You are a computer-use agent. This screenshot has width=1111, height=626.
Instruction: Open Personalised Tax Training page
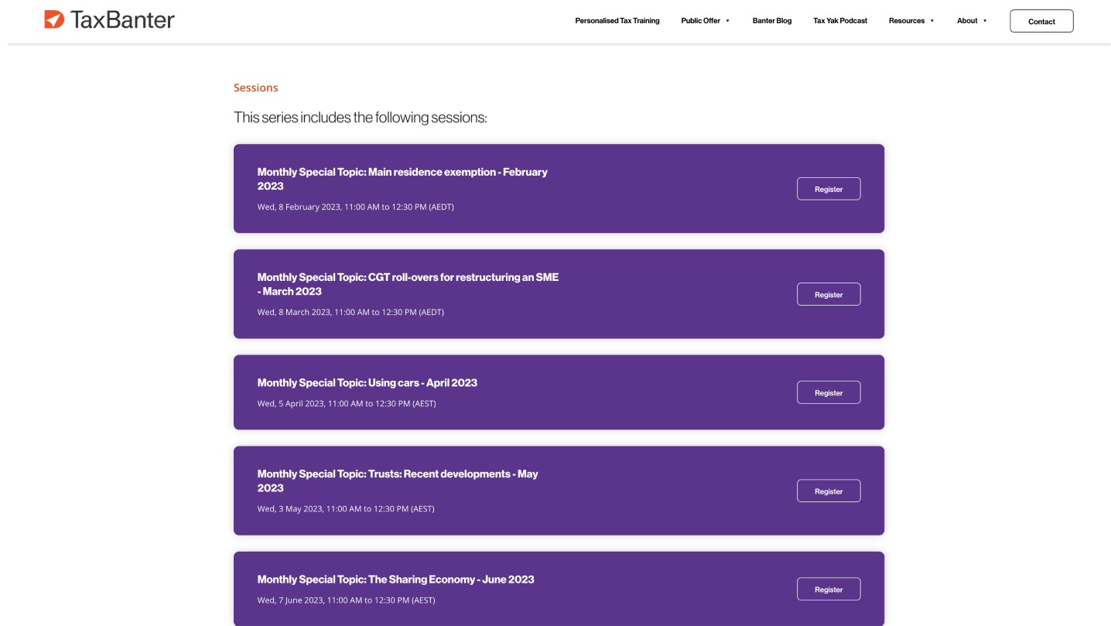coord(617,21)
